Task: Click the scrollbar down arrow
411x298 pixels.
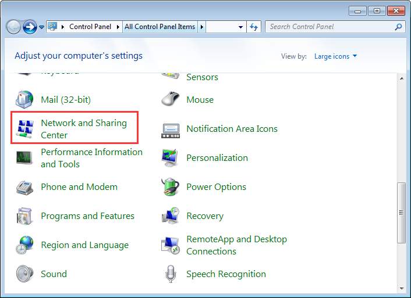Action: [x=402, y=289]
